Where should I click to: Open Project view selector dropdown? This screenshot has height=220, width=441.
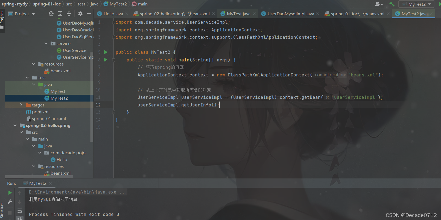click(22, 14)
